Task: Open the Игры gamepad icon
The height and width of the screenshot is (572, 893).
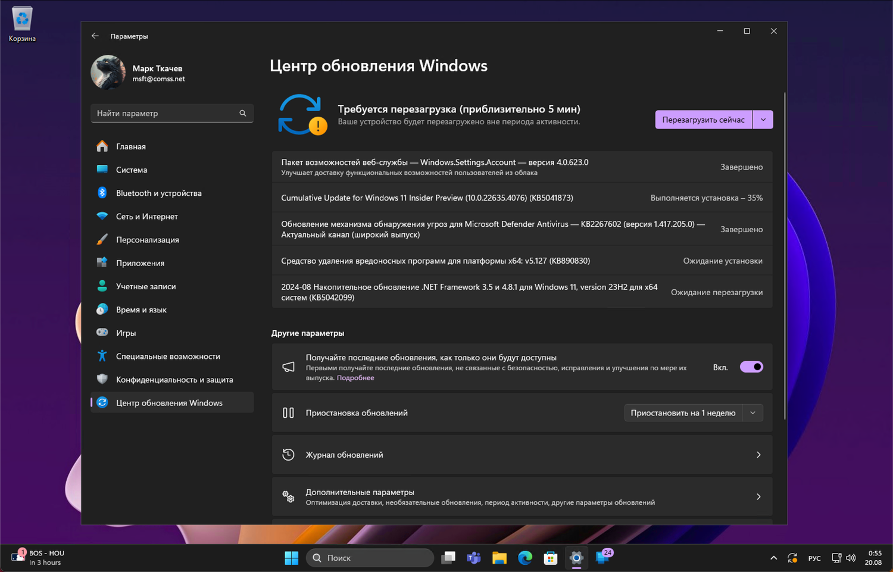Action: click(102, 333)
